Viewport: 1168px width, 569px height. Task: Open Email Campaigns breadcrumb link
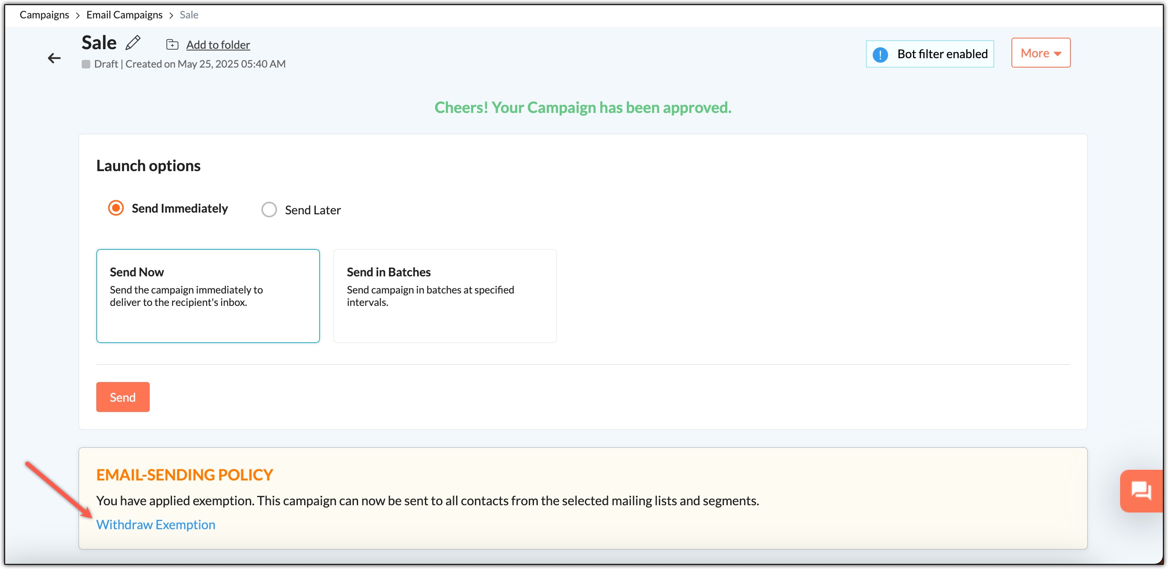point(124,15)
